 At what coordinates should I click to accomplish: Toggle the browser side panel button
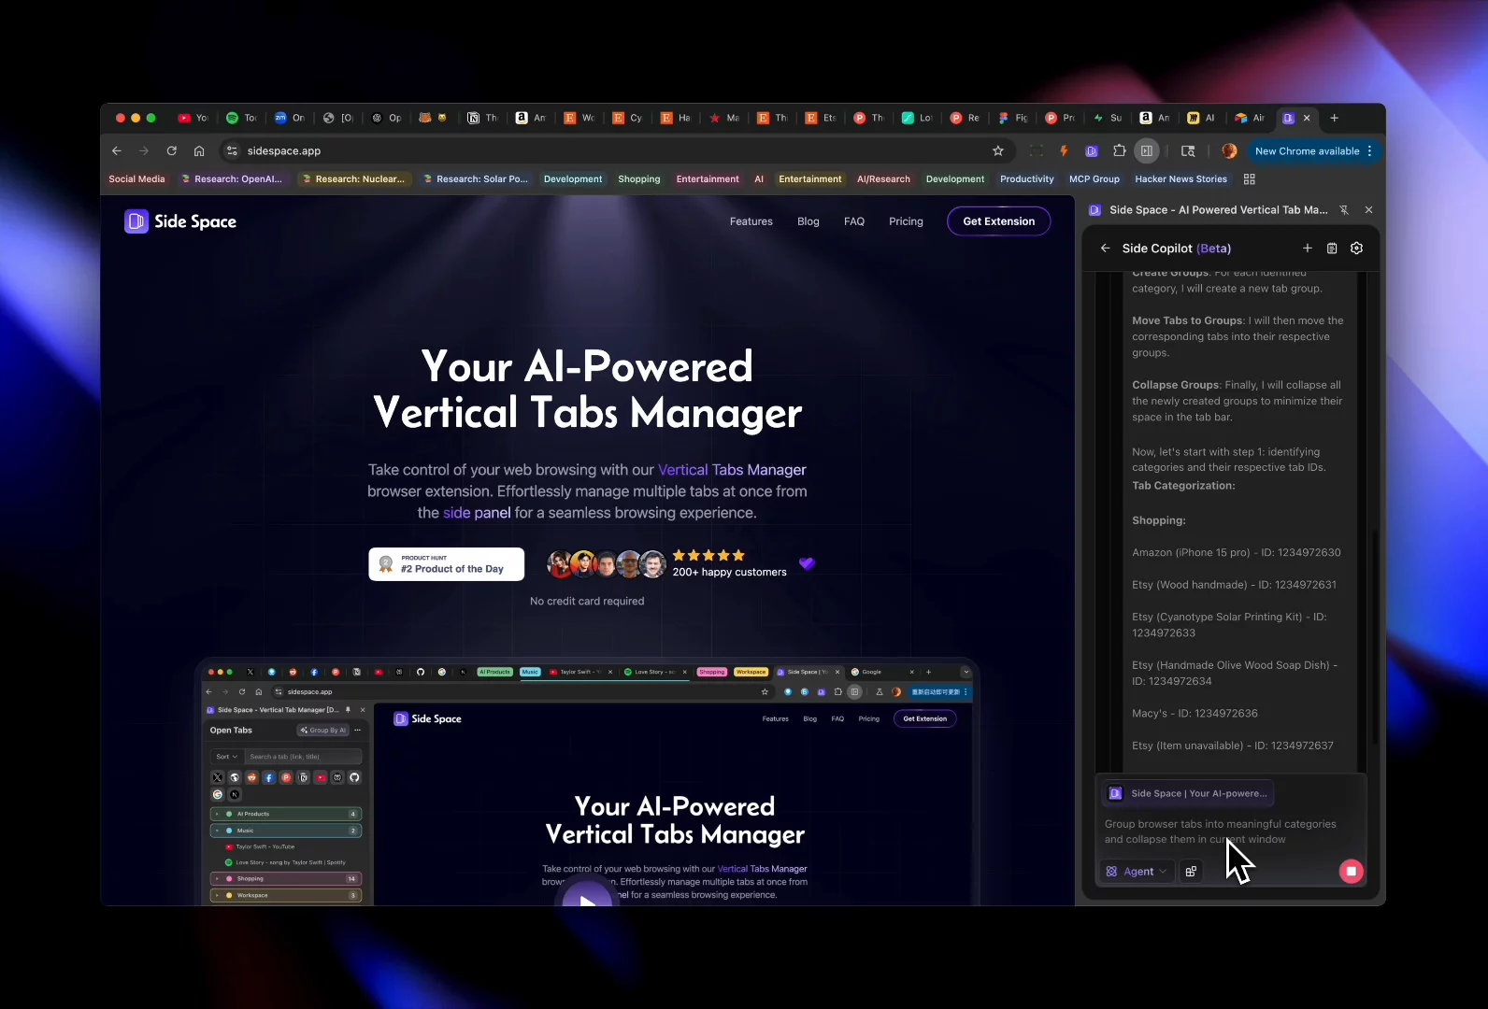coord(1147,150)
